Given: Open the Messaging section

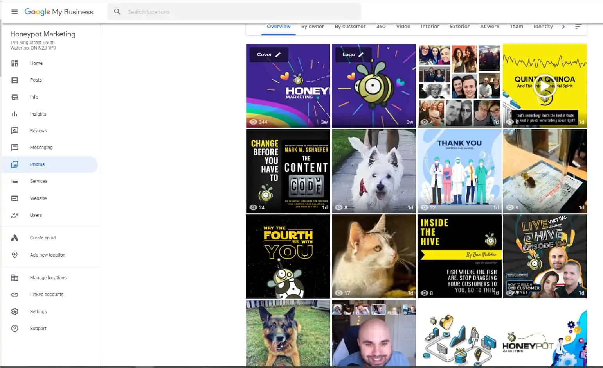Looking at the screenshot, I should coord(41,147).
